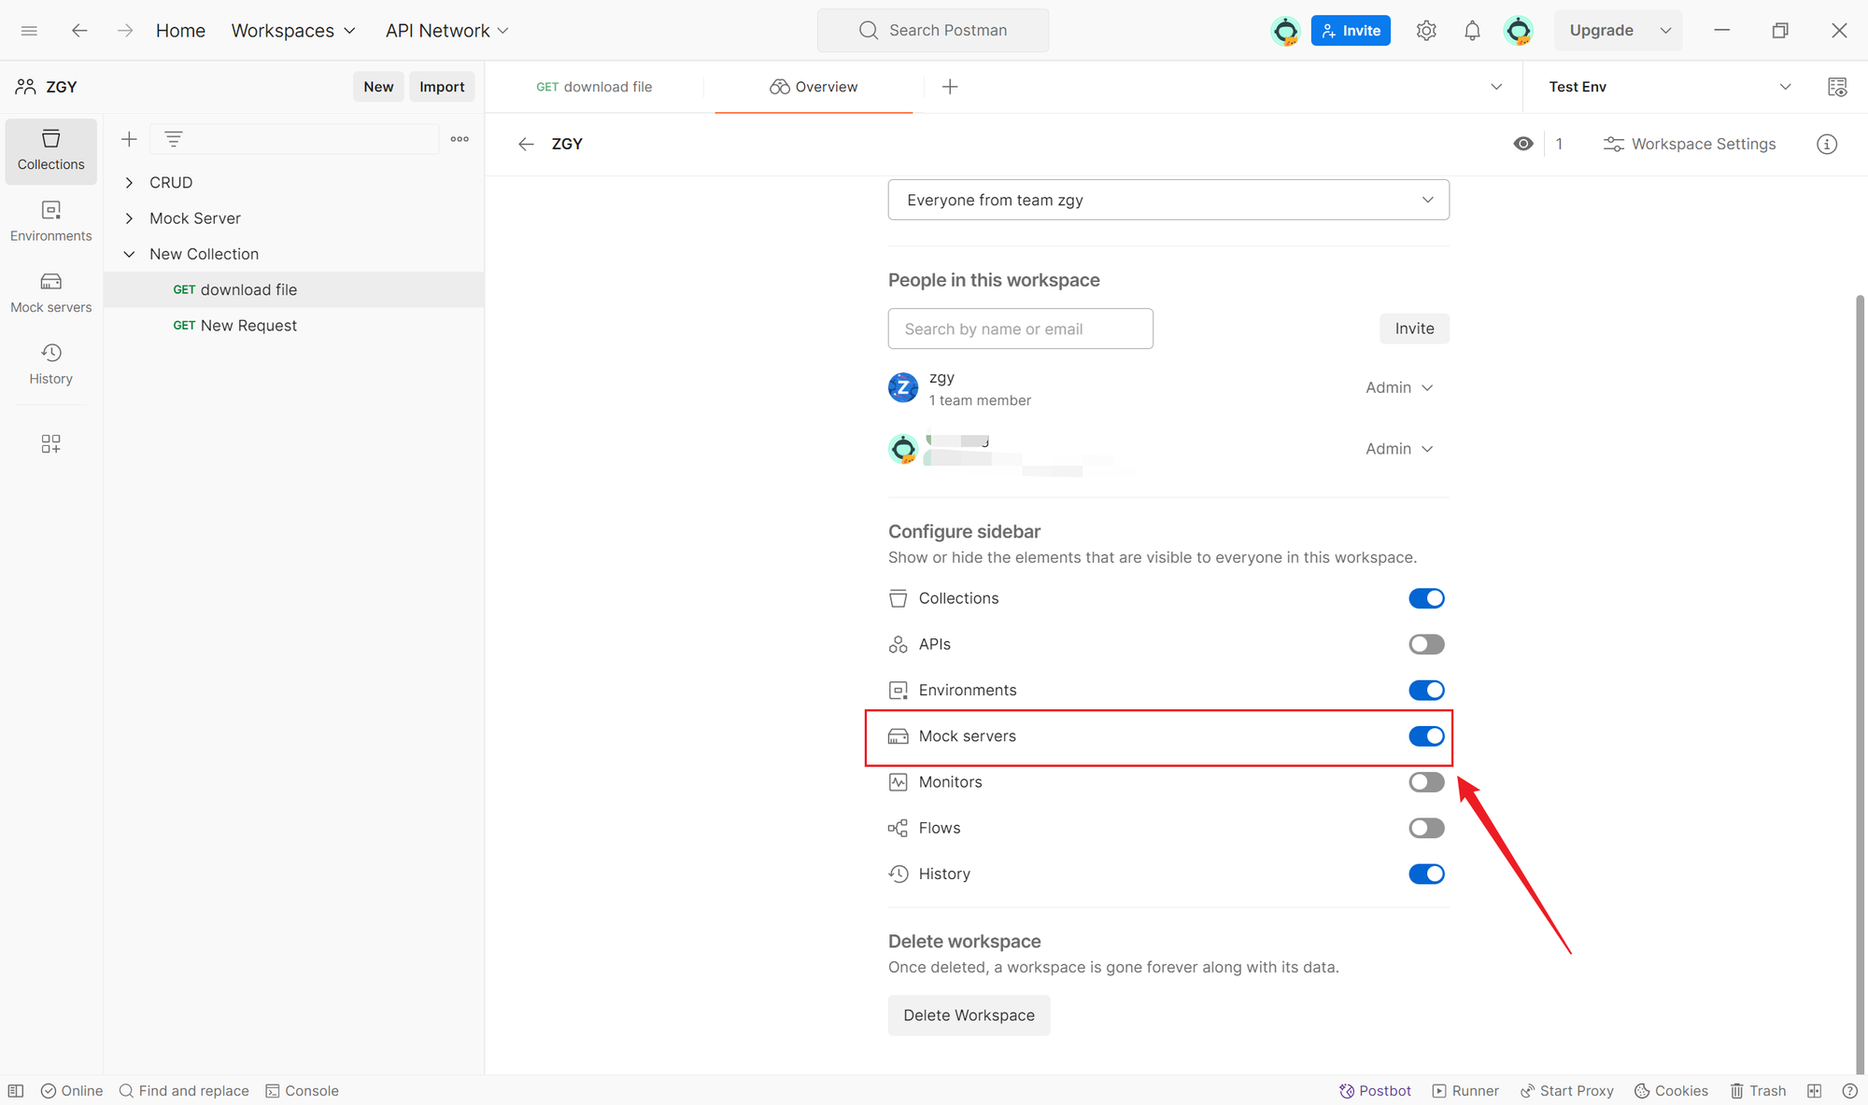The width and height of the screenshot is (1868, 1105).
Task: Enable the APIs sidebar toggle
Action: 1426,644
